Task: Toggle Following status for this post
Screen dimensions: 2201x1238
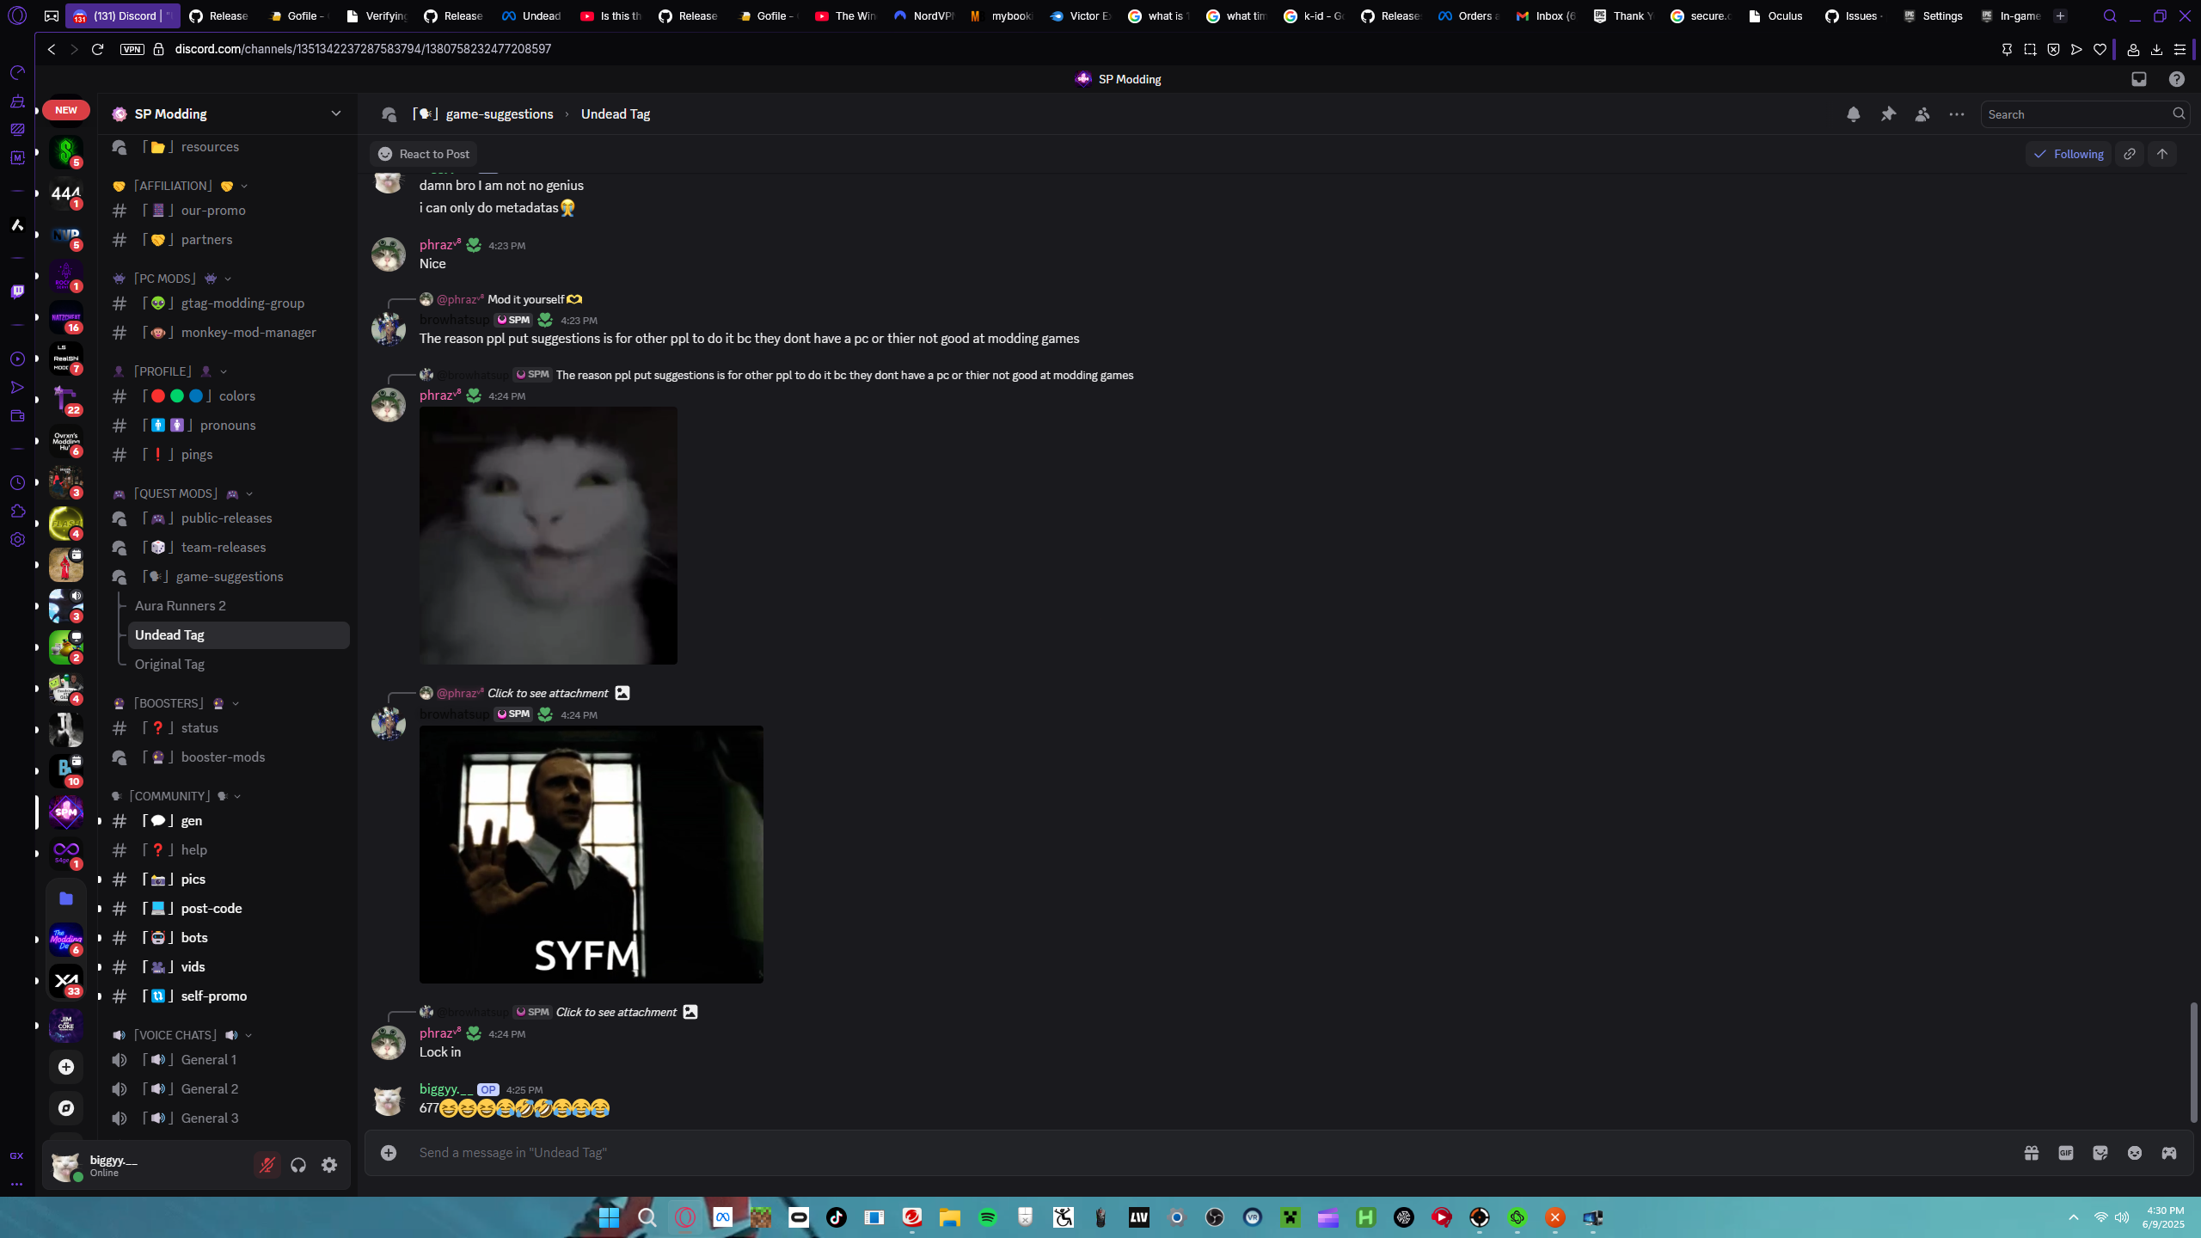Action: [x=2068, y=154]
